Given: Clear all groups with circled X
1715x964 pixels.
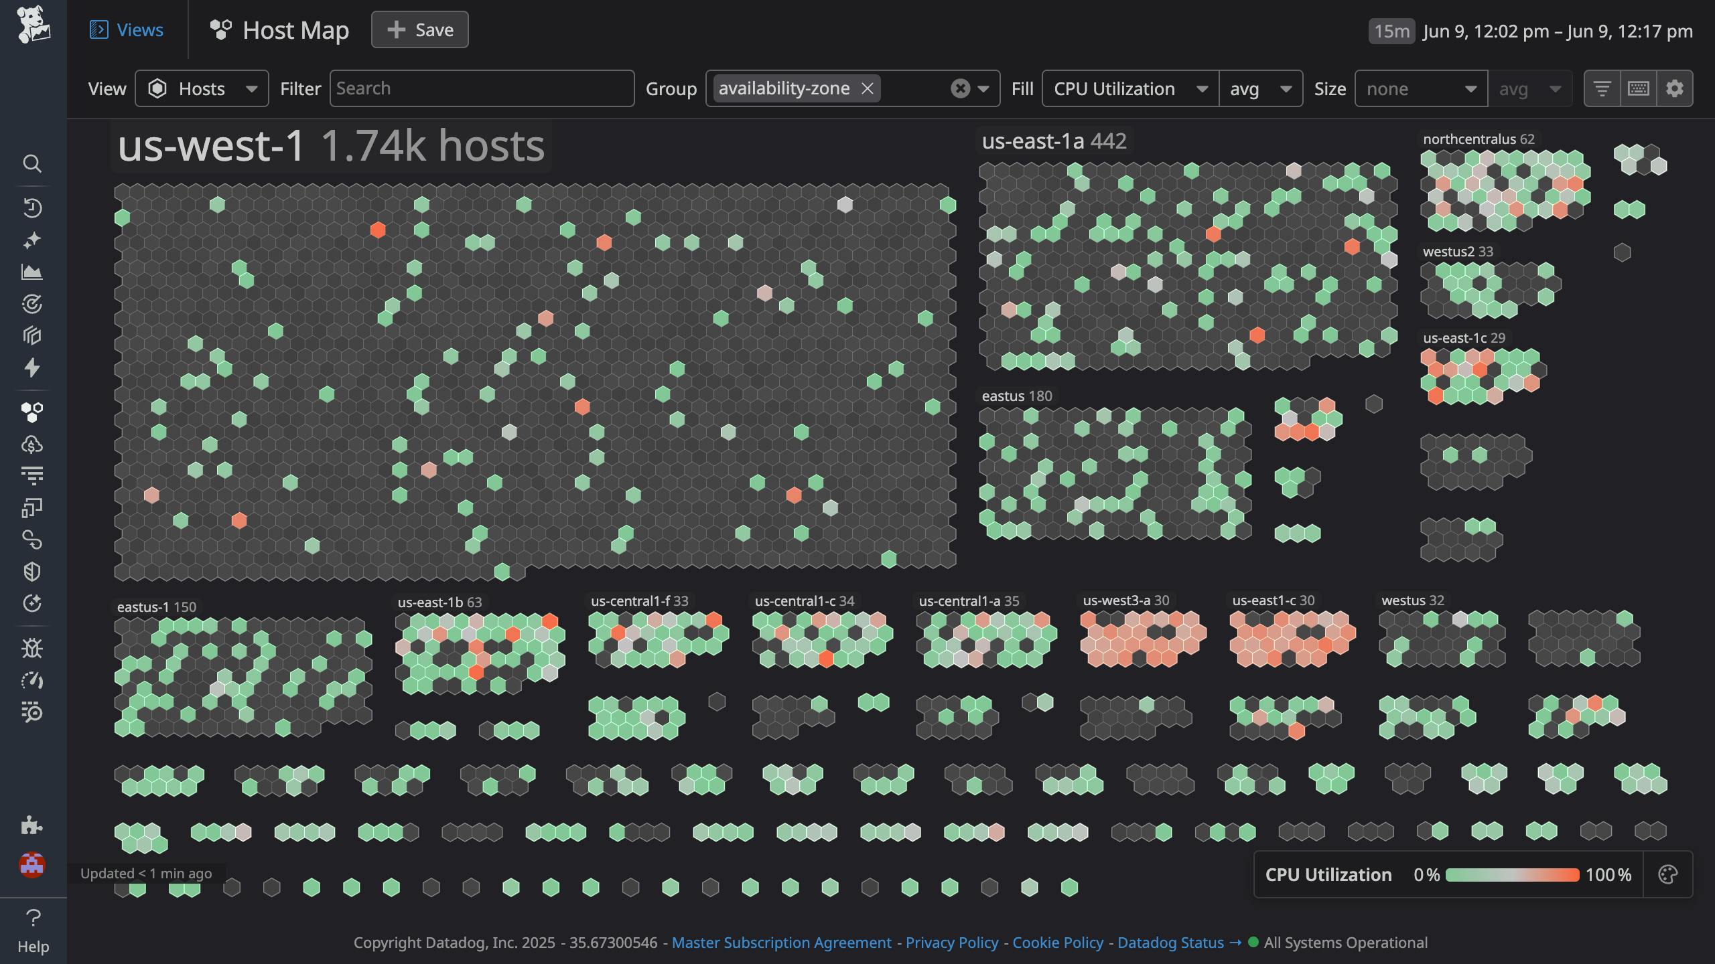Looking at the screenshot, I should pyautogui.click(x=960, y=88).
